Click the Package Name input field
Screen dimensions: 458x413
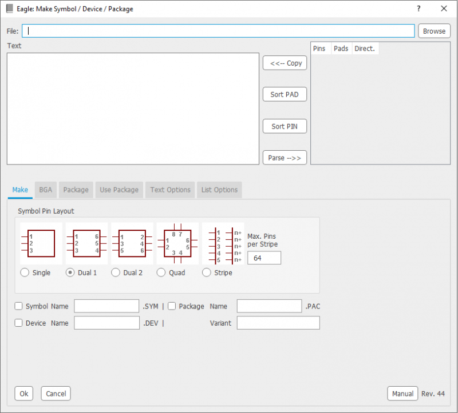click(269, 306)
